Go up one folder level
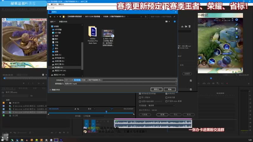 pyautogui.click(x=60, y=17)
